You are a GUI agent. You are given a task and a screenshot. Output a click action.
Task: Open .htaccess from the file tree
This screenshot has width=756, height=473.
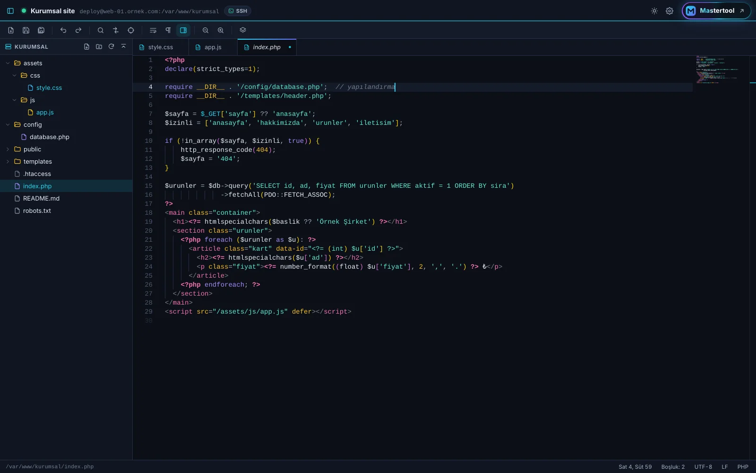[x=66, y=174]
